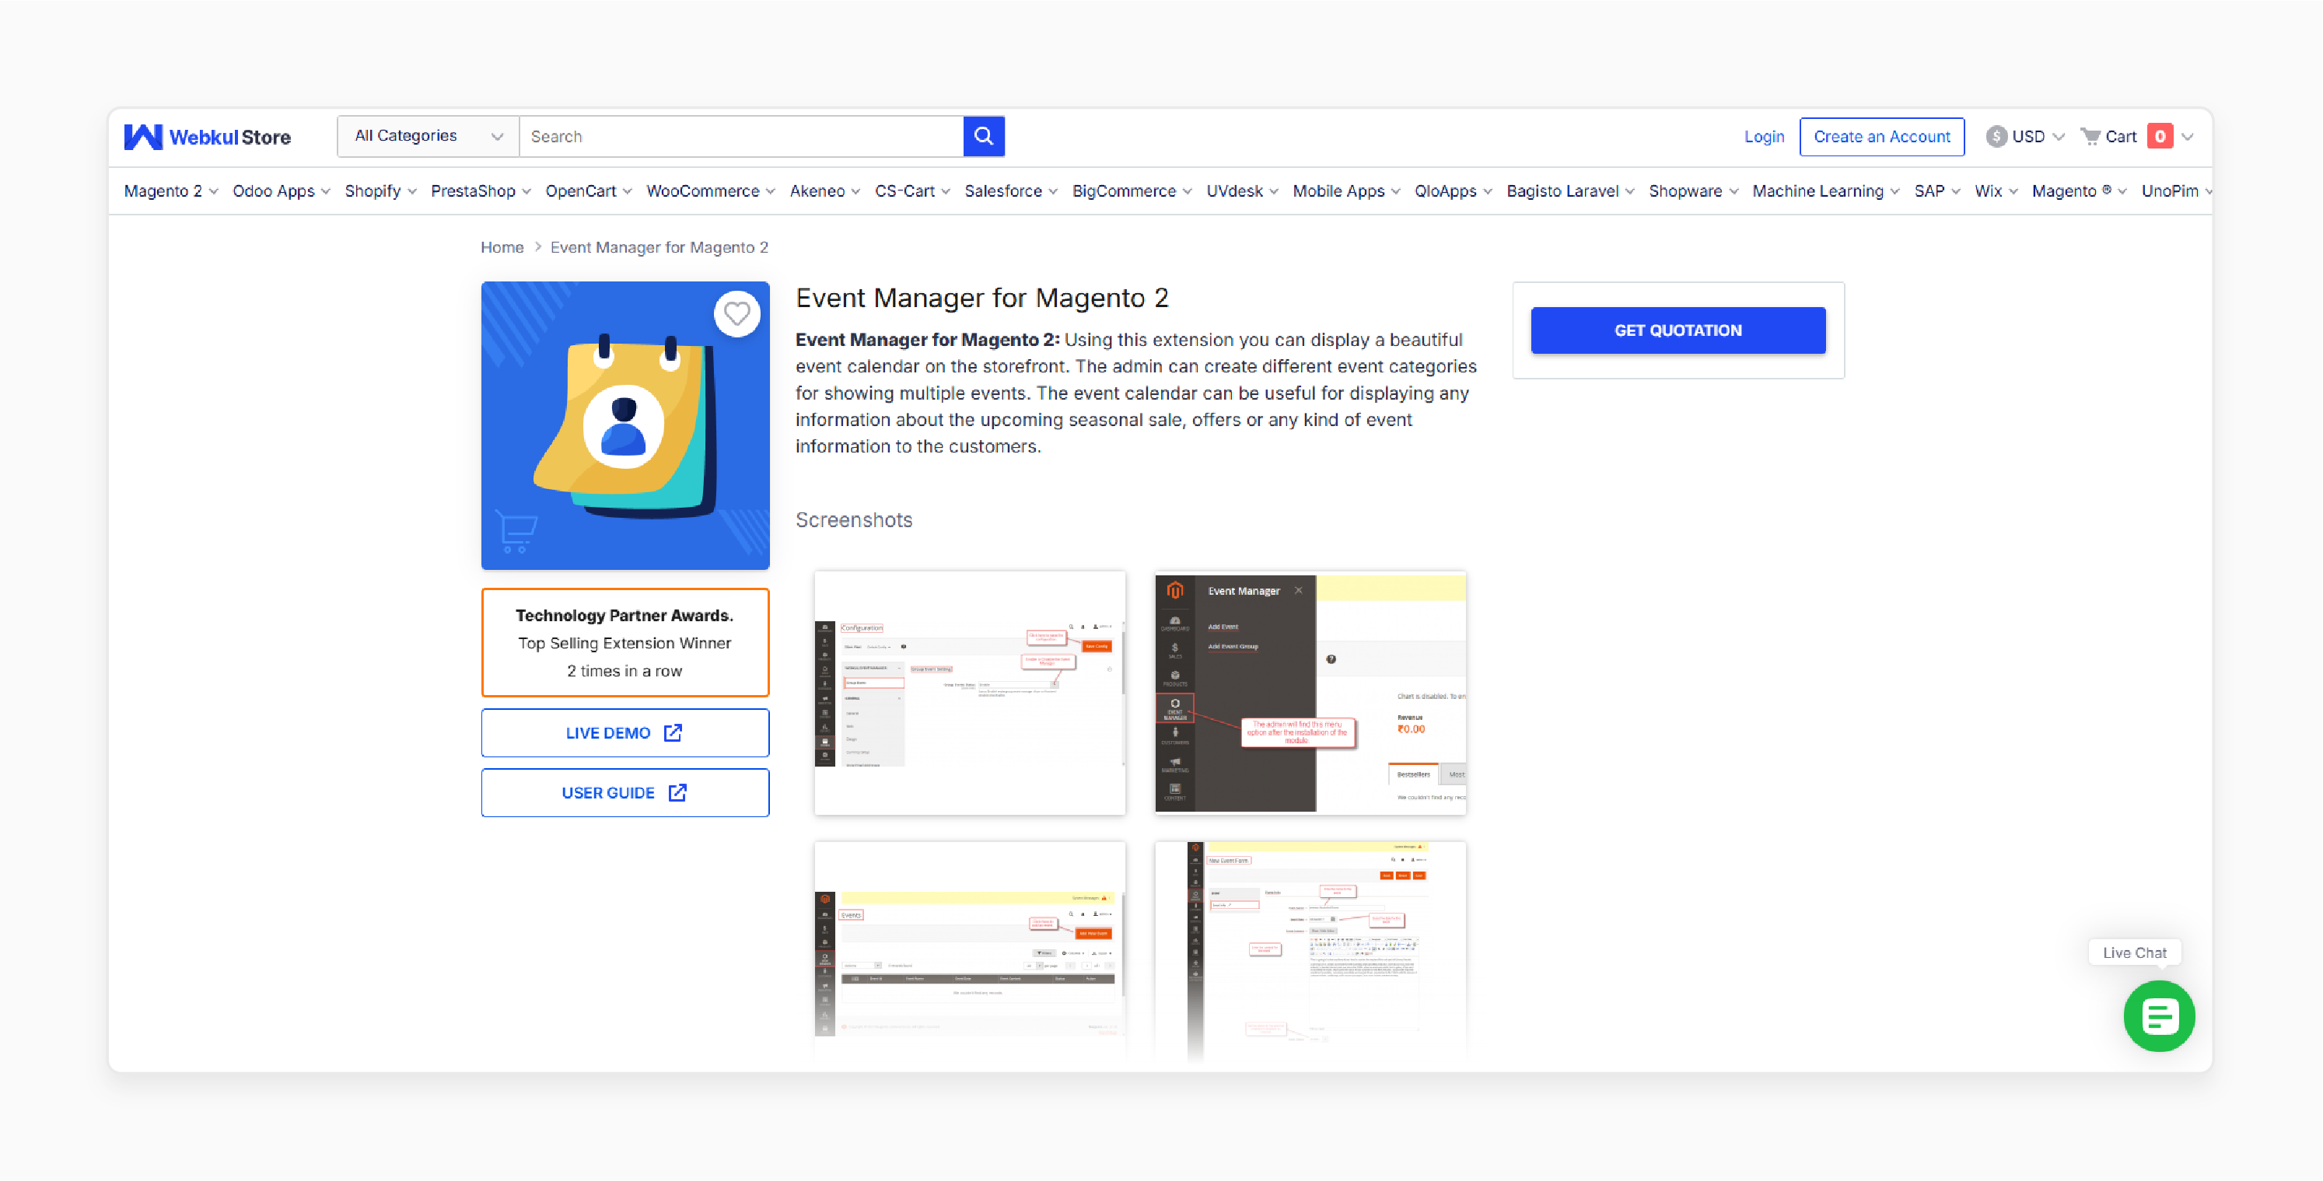The image size is (2323, 1181).
Task: Expand the Wix menu
Action: 1996,191
